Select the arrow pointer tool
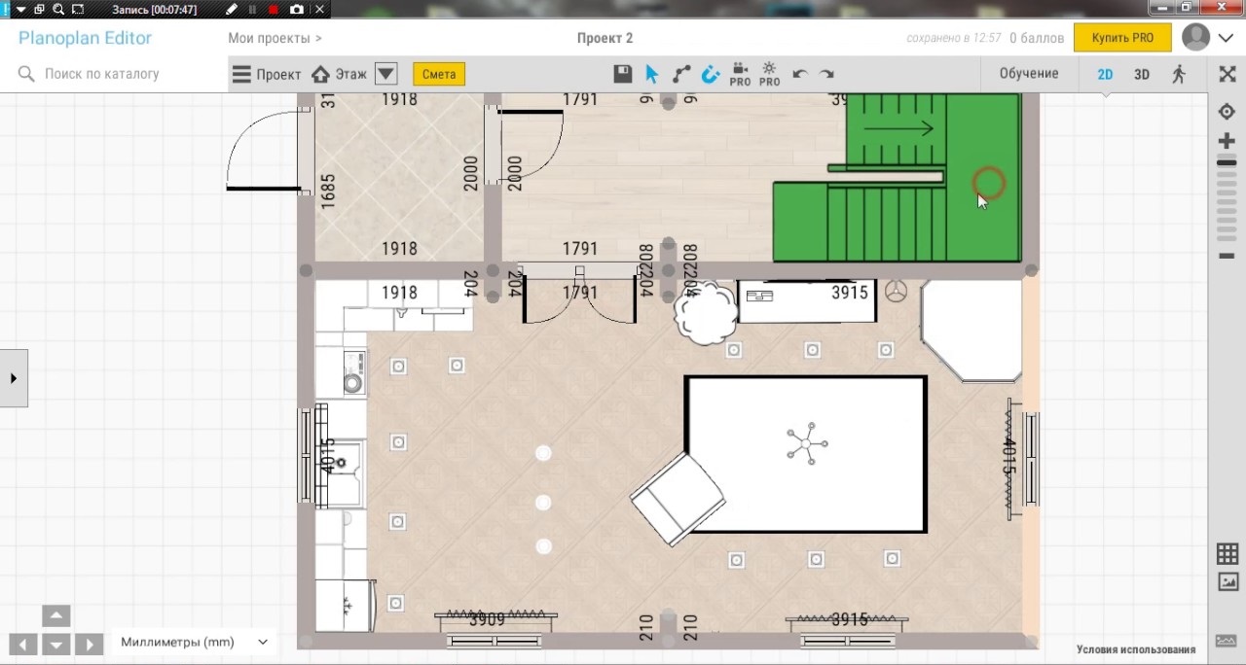 pyautogui.click(x=652, y=74)
